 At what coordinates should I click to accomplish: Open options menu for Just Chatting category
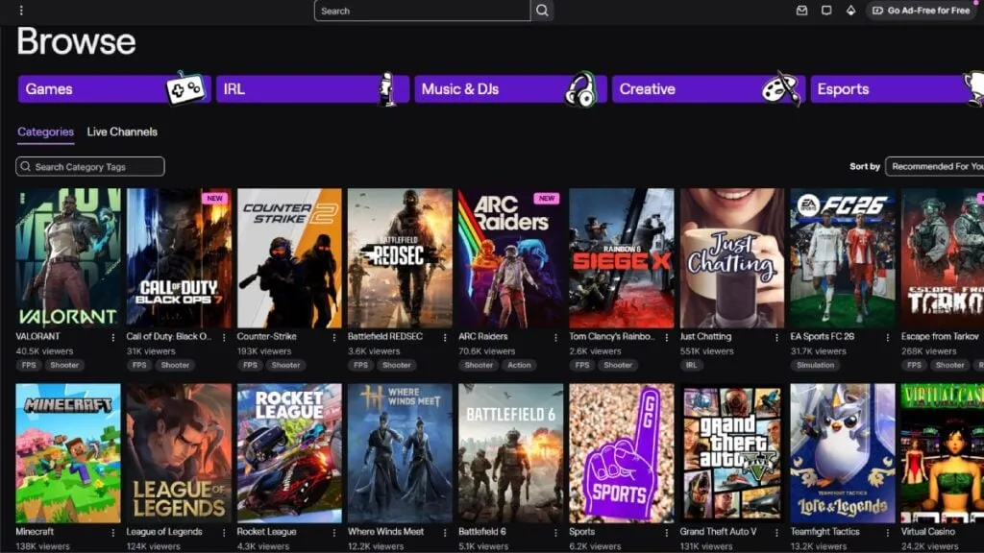tap(777, 337)
